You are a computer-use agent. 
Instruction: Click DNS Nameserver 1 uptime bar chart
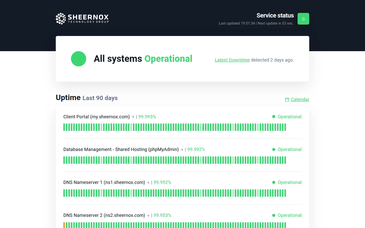click(x=175, y=193)
